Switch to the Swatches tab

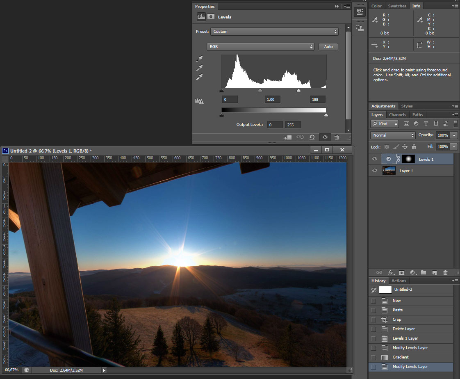pyautogui.click(x=397, y=6)
